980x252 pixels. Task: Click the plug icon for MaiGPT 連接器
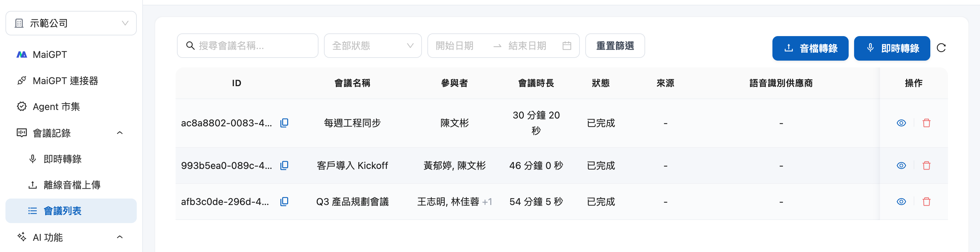point(22,81)
